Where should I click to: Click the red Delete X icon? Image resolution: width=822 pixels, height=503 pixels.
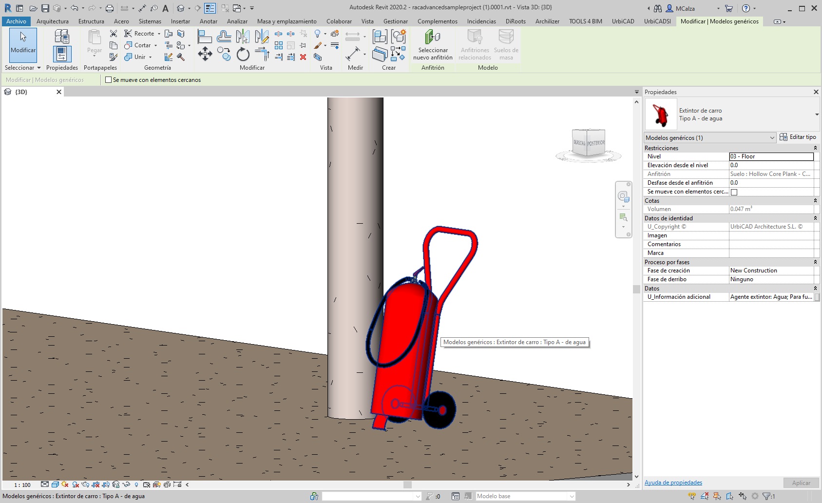pos(303,57)
